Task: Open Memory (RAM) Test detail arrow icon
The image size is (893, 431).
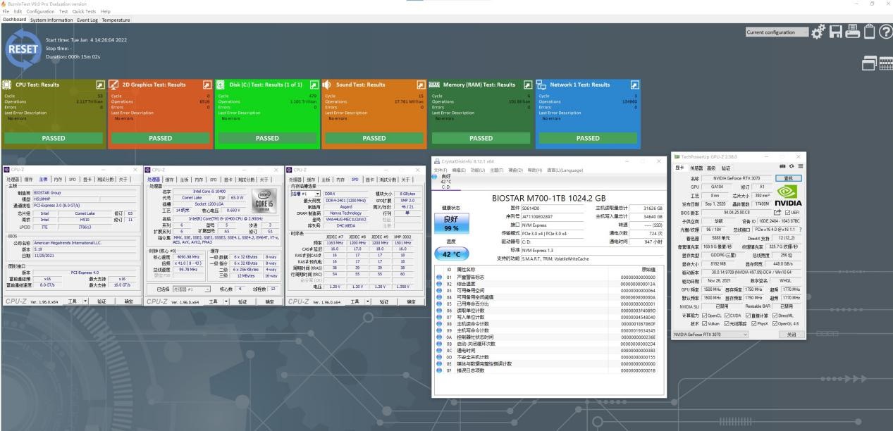Action: pyautogui.click(x=528, y=85)
